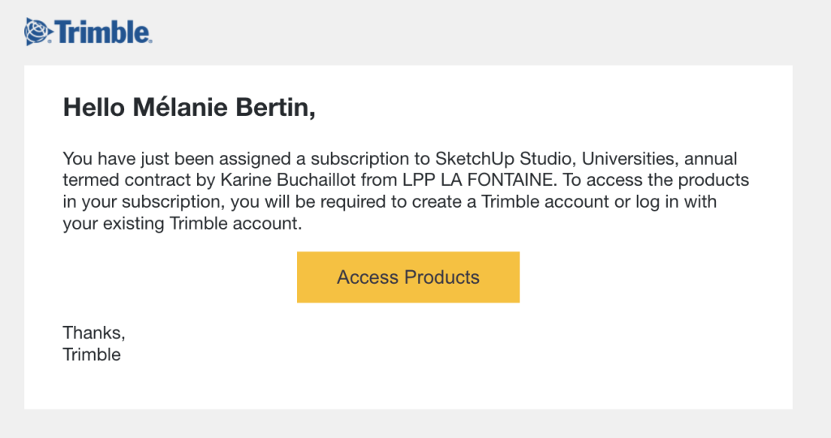Click "in your subscription" in the third line
The width and height of the screenshot is (831, 438).
[141, 202]
